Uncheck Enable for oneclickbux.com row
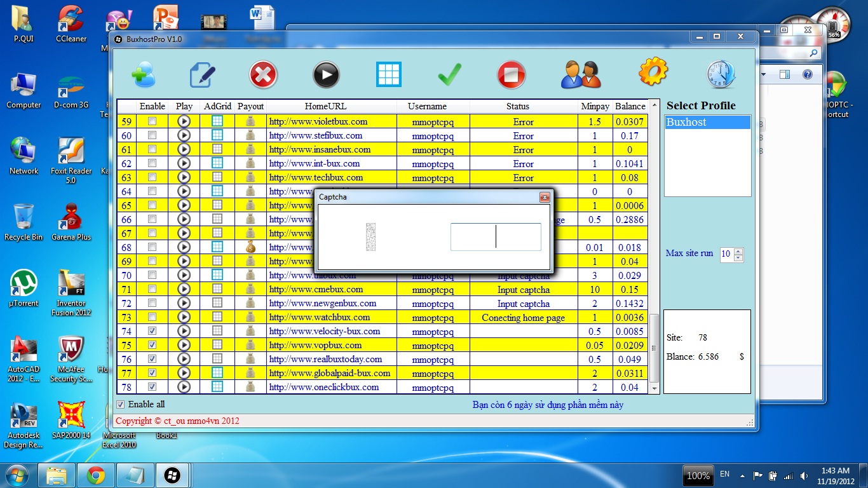The image size is (868, 488). (x=152, y=387)
